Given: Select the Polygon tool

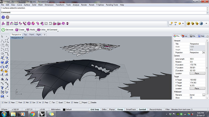Looking at the screenshot, I should tap(2, 54).
